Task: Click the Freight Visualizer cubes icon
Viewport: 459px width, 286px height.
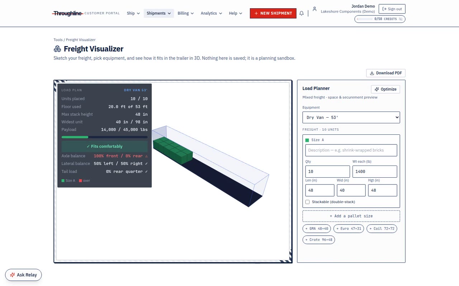Action: pos(57,49)
